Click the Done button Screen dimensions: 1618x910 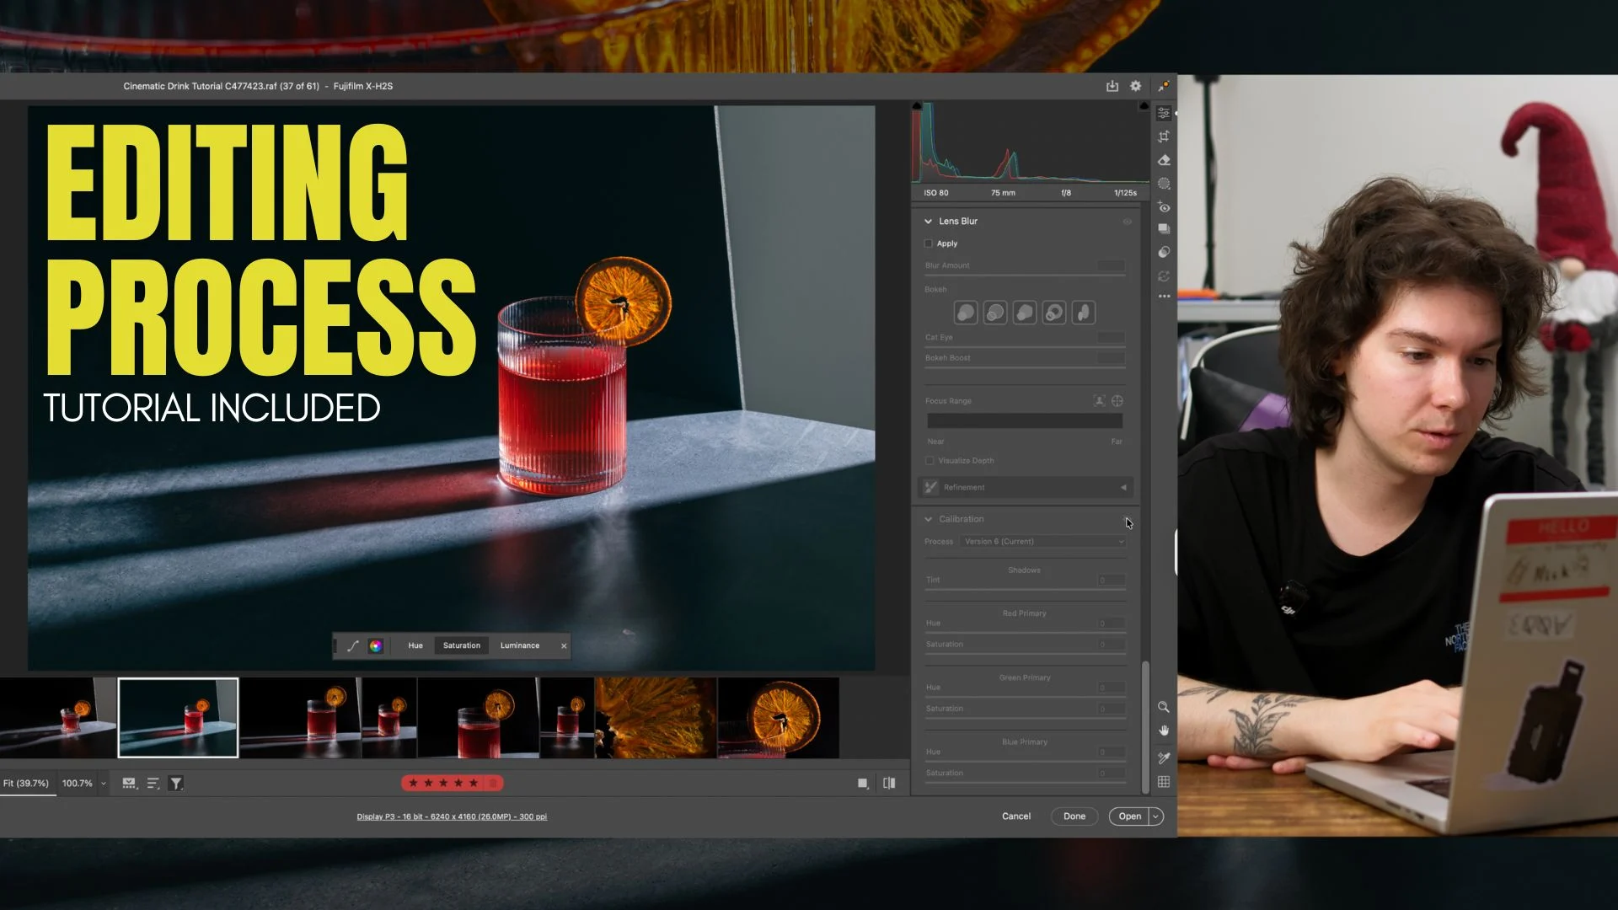[1074, 816]
